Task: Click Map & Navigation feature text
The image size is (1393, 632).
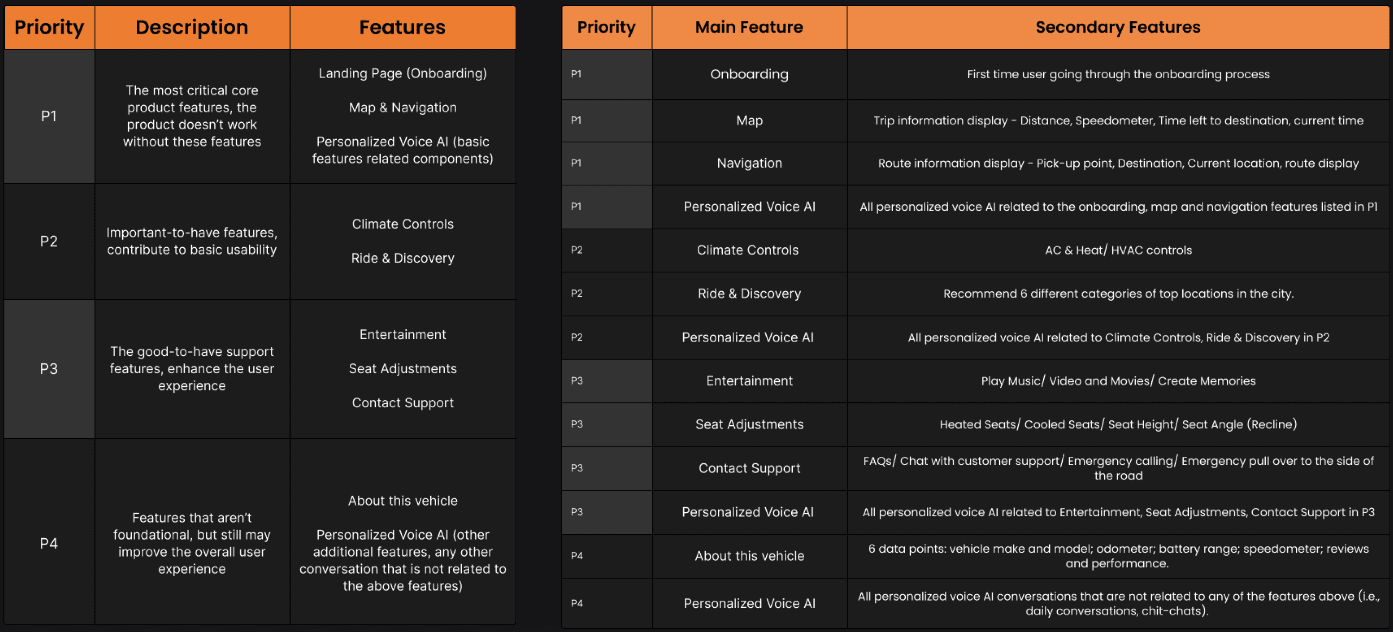Action: pyautogui.click(x=402, y=107)
